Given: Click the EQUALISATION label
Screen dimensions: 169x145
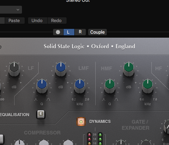Looking at the screenshot, I should point(15,115).
